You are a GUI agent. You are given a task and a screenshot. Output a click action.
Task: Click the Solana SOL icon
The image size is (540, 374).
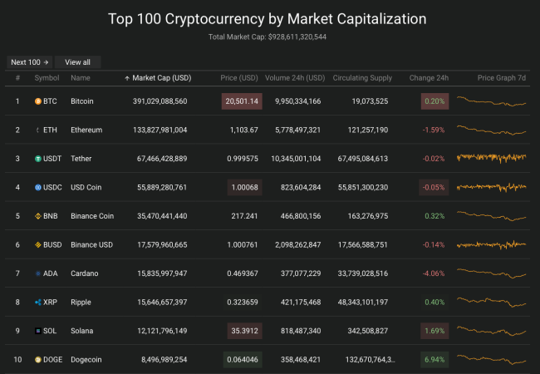38,331
